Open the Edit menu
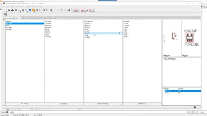207x116 pixels. point(8,7)
